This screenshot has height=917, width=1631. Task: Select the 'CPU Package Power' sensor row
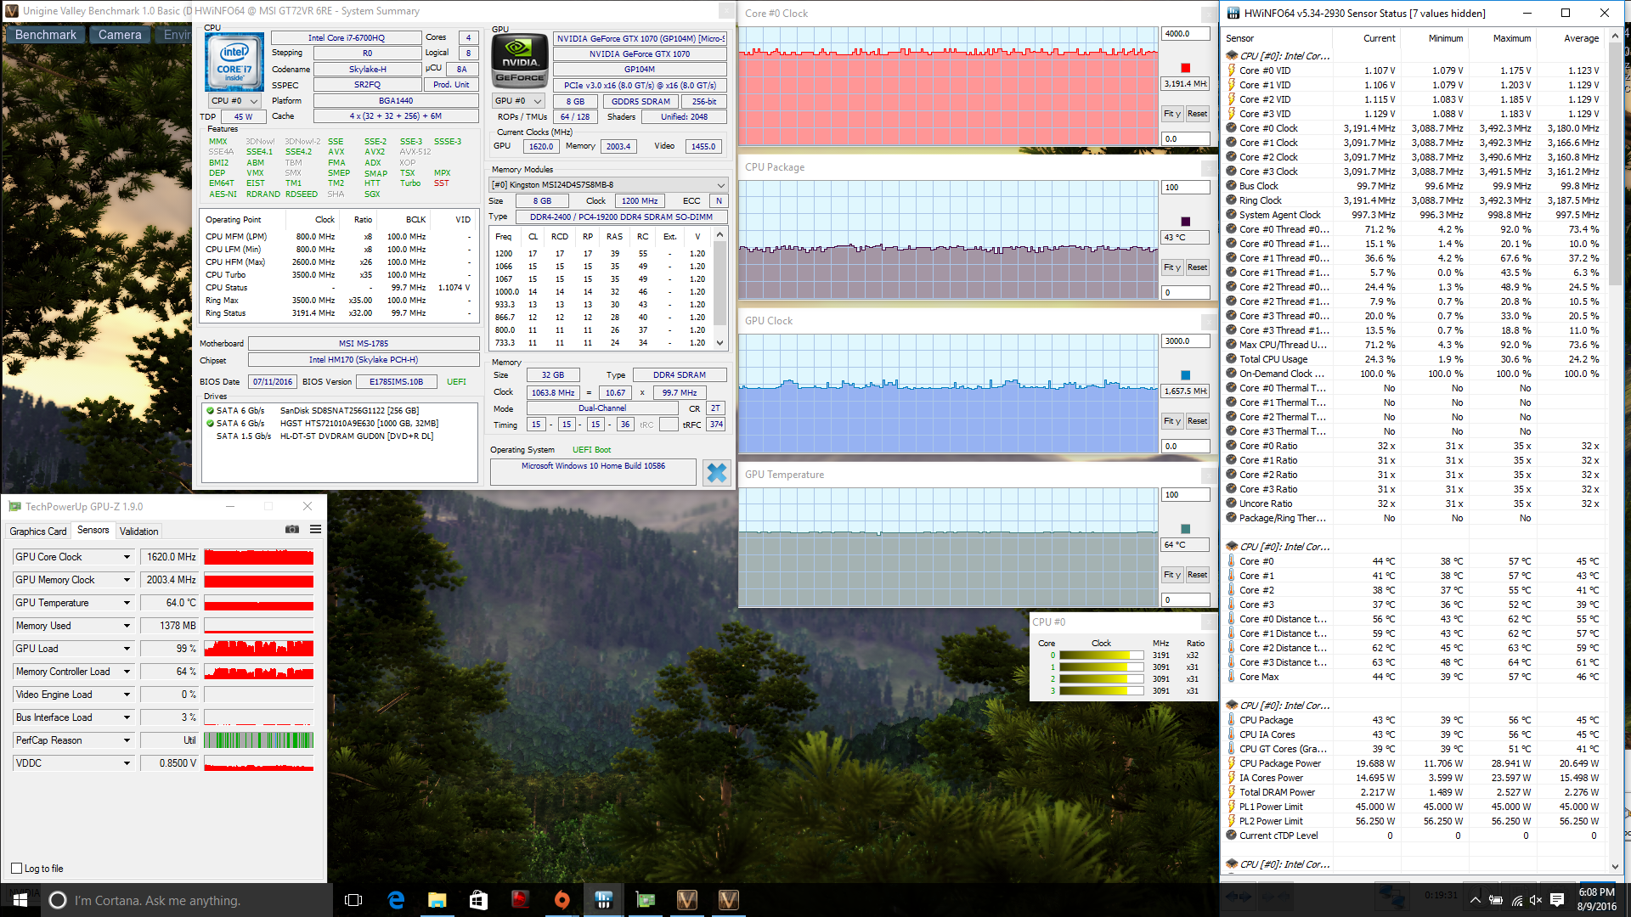(x=1415, y=763)
